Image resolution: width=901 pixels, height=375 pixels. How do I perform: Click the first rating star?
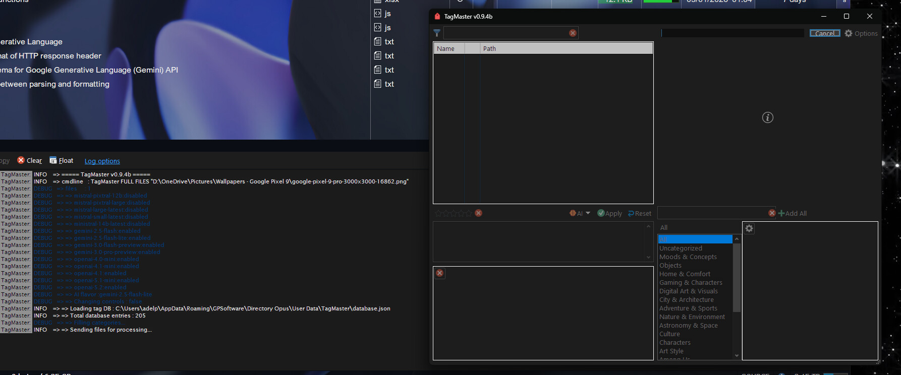tap(438, 214)
